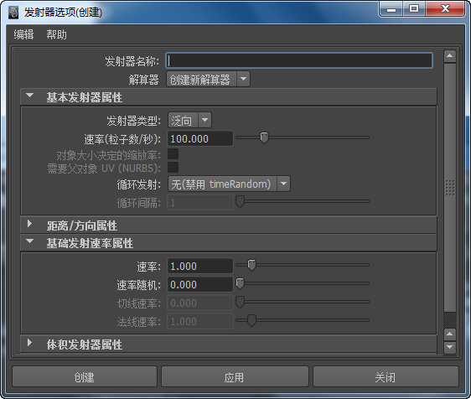Click the bottom-most scrollbar down arrow
Viewport: 471px width, 399px height.
450,347
